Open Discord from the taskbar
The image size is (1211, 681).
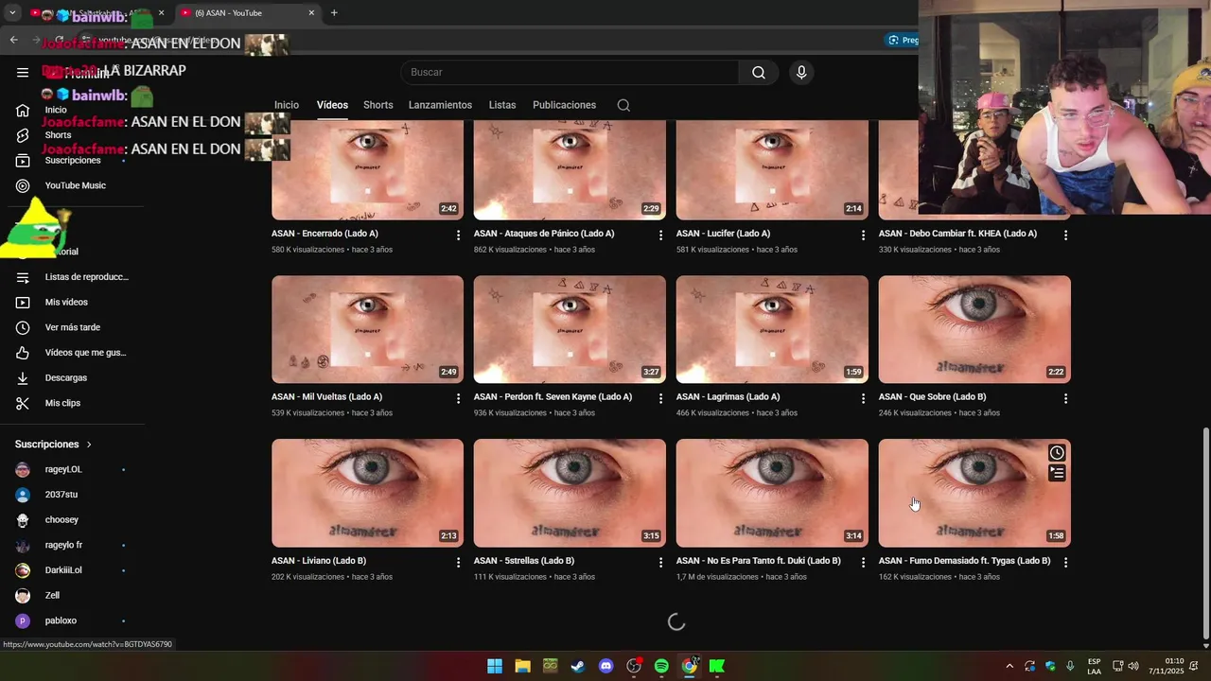point(605,666)
